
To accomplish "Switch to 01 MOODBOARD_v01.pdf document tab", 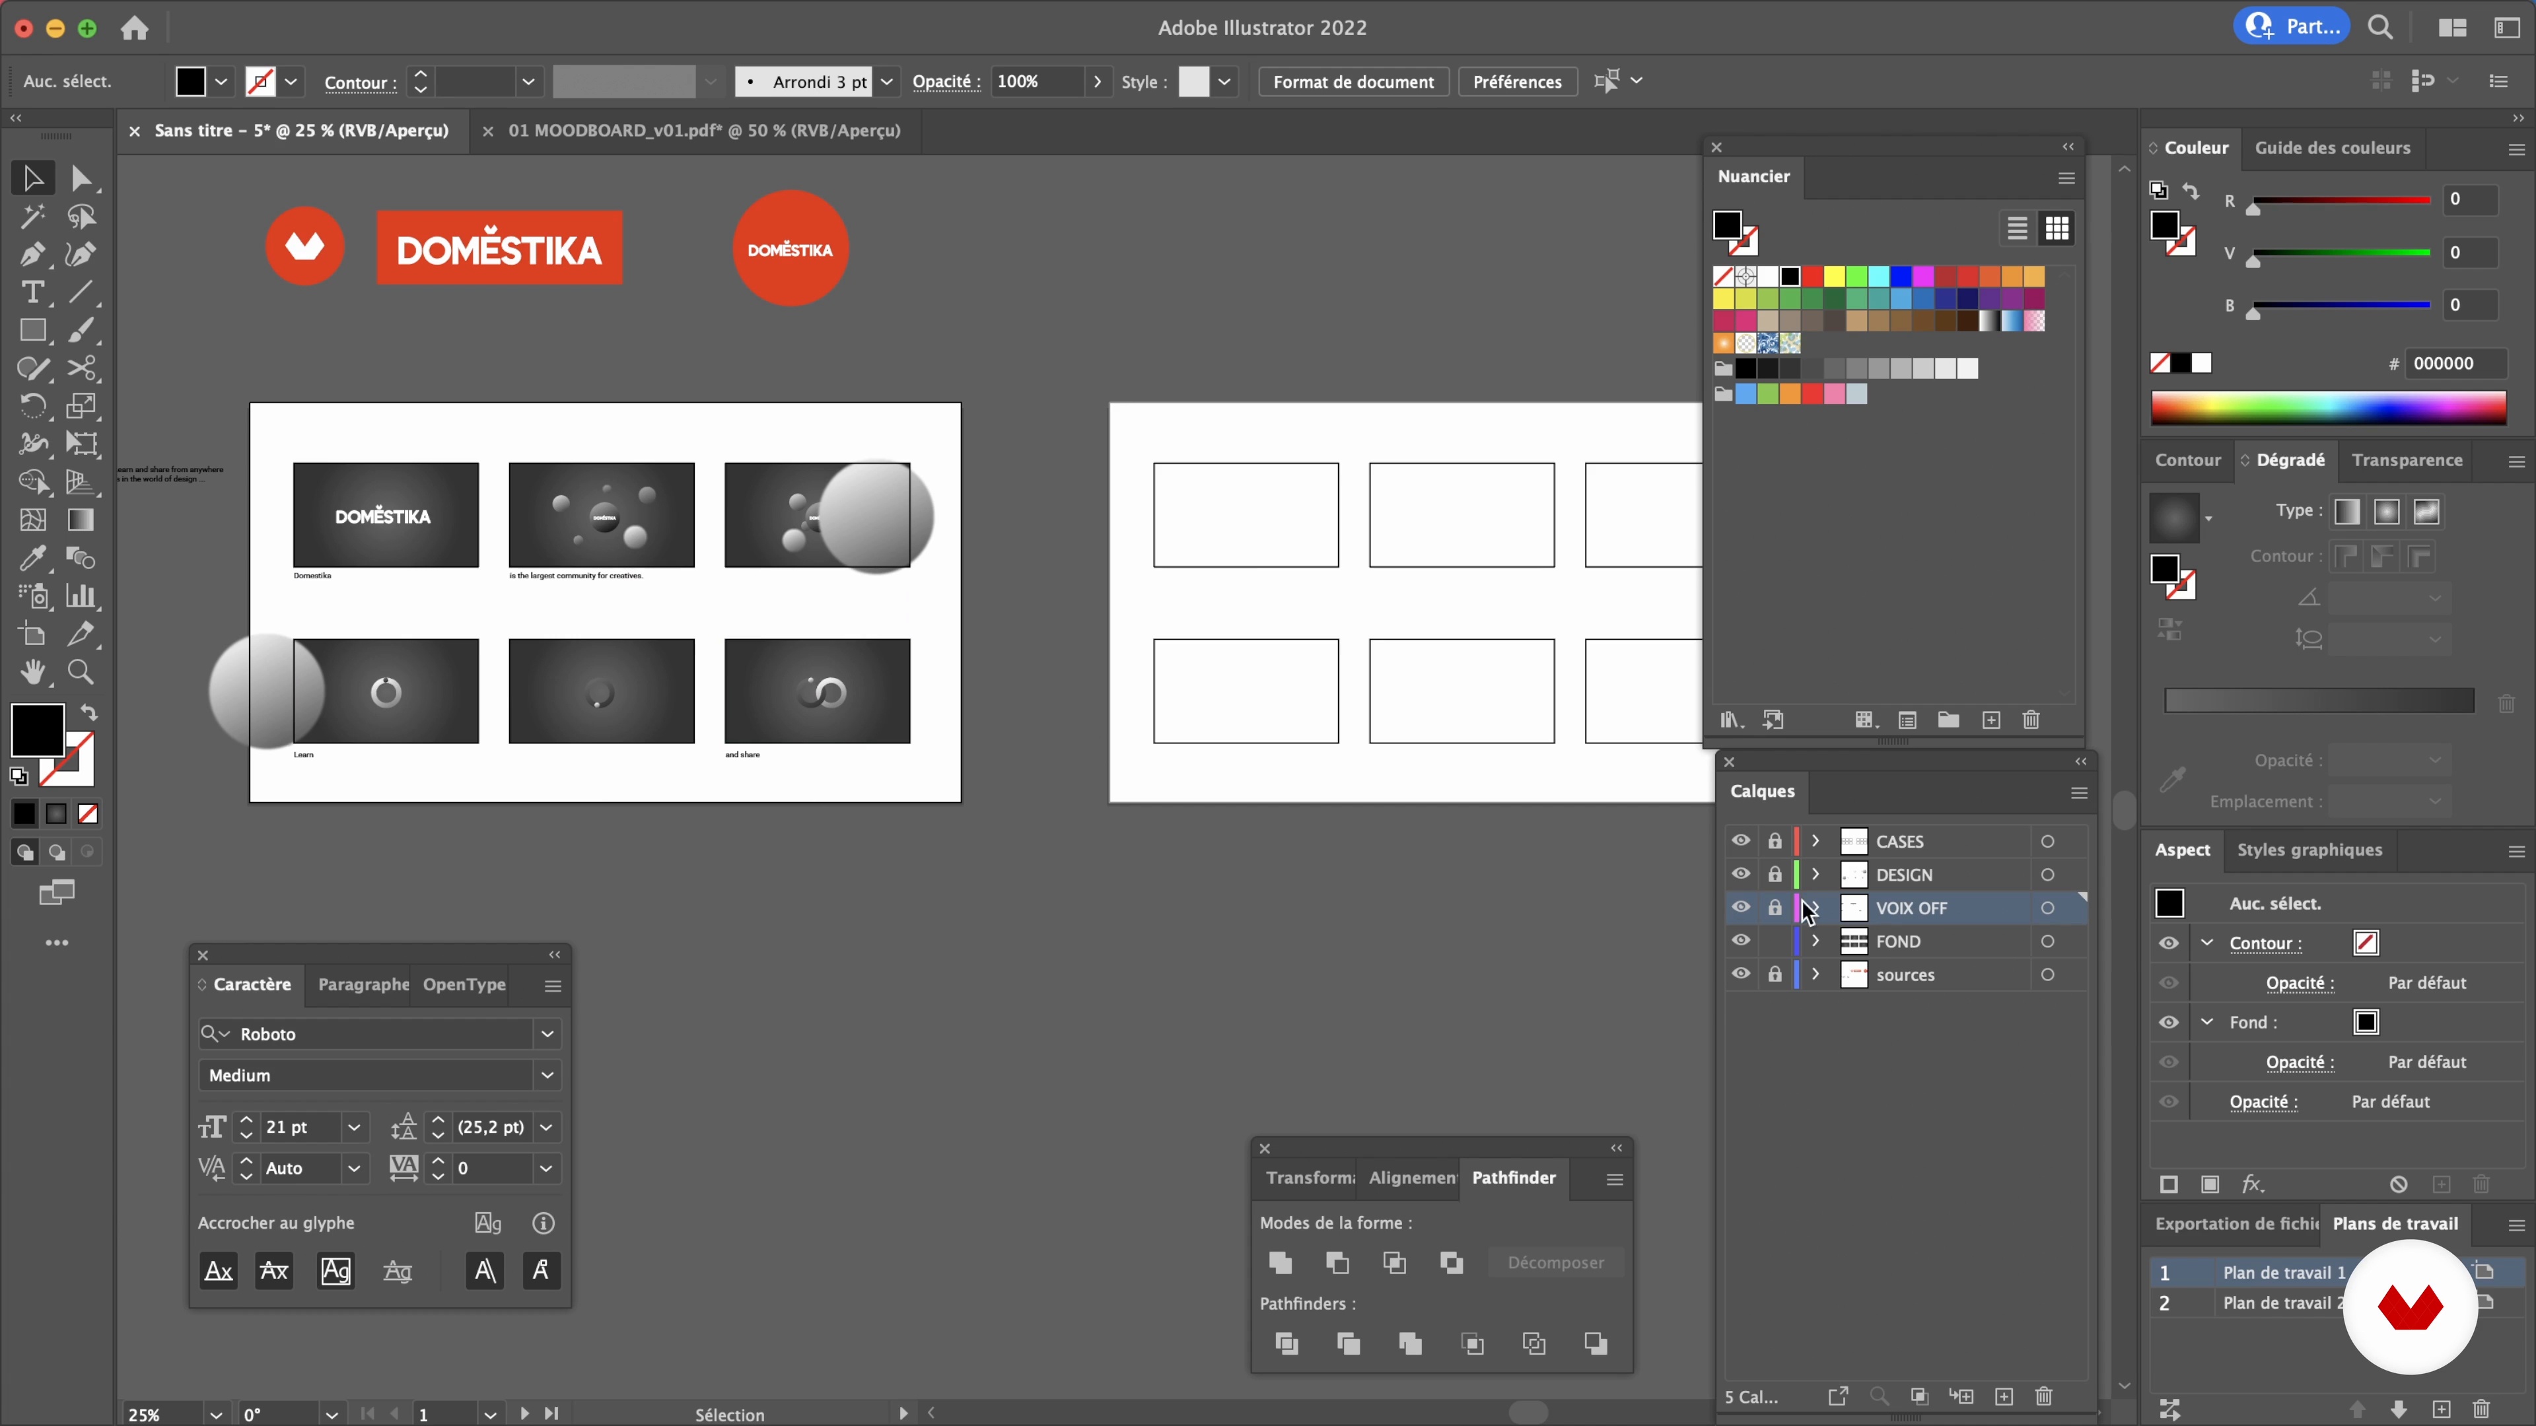I will [x=704, y=131].
